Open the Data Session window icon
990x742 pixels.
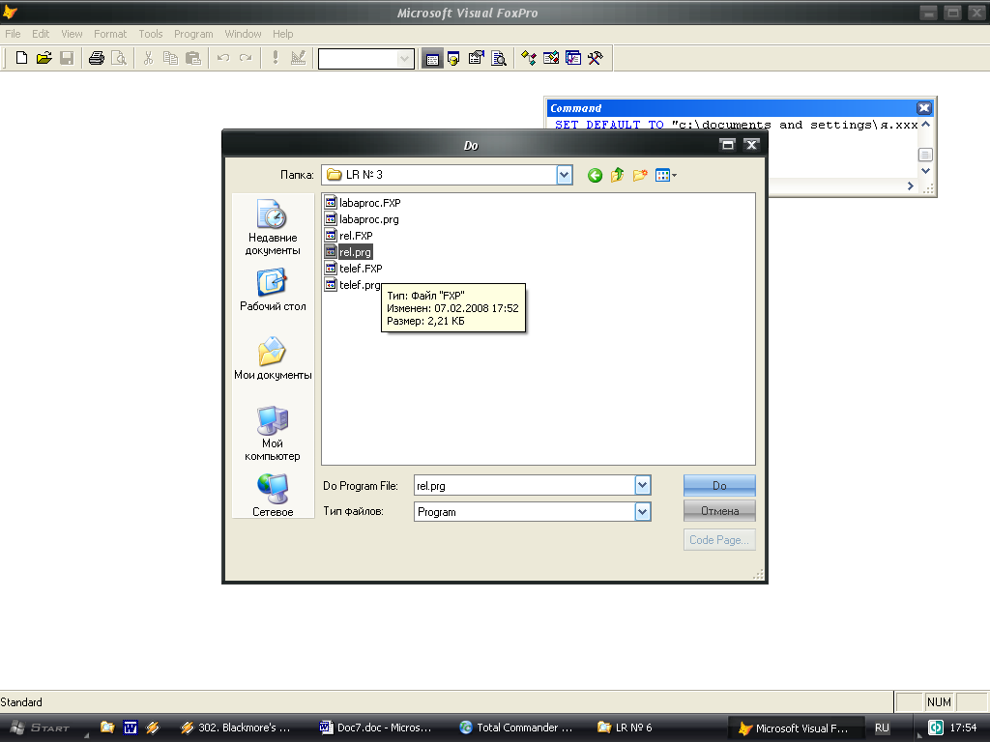(454, 59)
